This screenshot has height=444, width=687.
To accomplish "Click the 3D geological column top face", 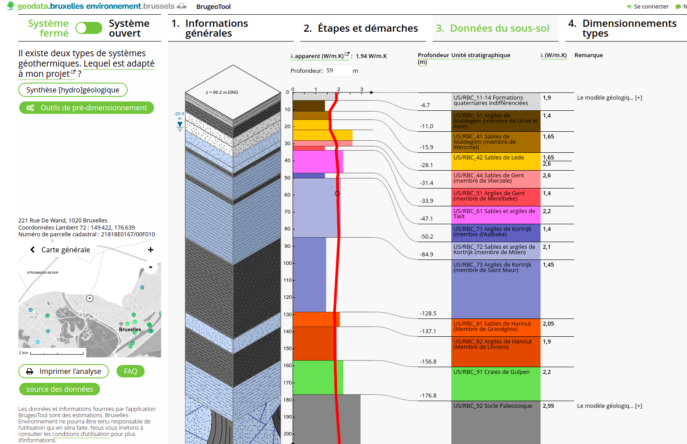I will click(233, 92).
